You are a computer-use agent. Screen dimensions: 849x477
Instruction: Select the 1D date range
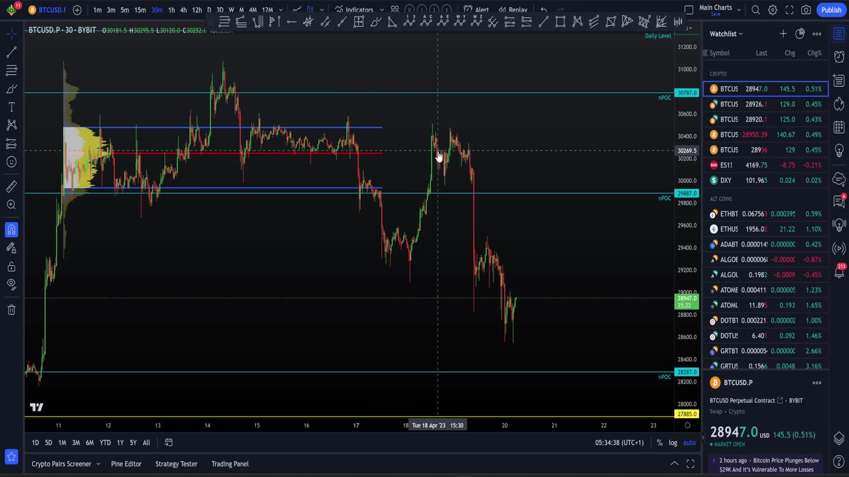35,443
